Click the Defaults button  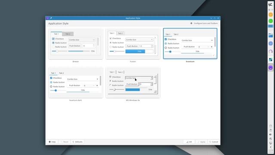[x=77, y=142]
